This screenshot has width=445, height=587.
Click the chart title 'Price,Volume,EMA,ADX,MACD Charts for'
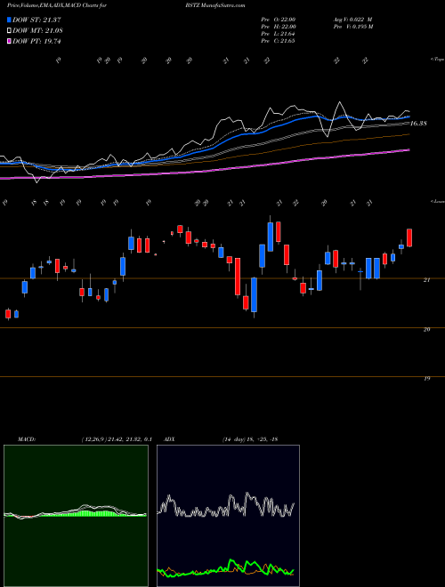click(x=57, y=5)
